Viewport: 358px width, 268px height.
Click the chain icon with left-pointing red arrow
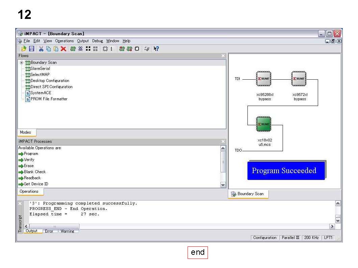(122, 49)
